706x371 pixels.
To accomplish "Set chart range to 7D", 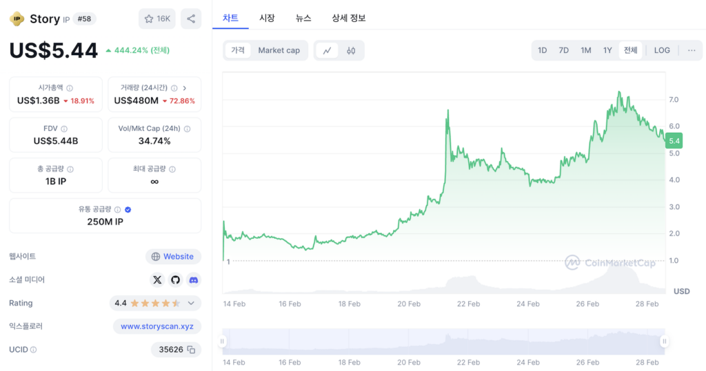I will coord(564,50).
